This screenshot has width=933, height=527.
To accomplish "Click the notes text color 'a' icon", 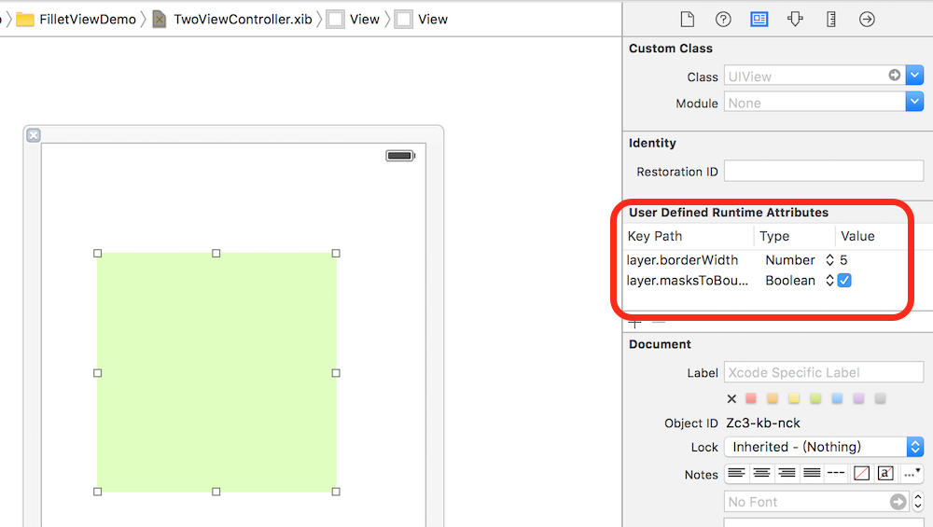I will (x=885, y=474).
